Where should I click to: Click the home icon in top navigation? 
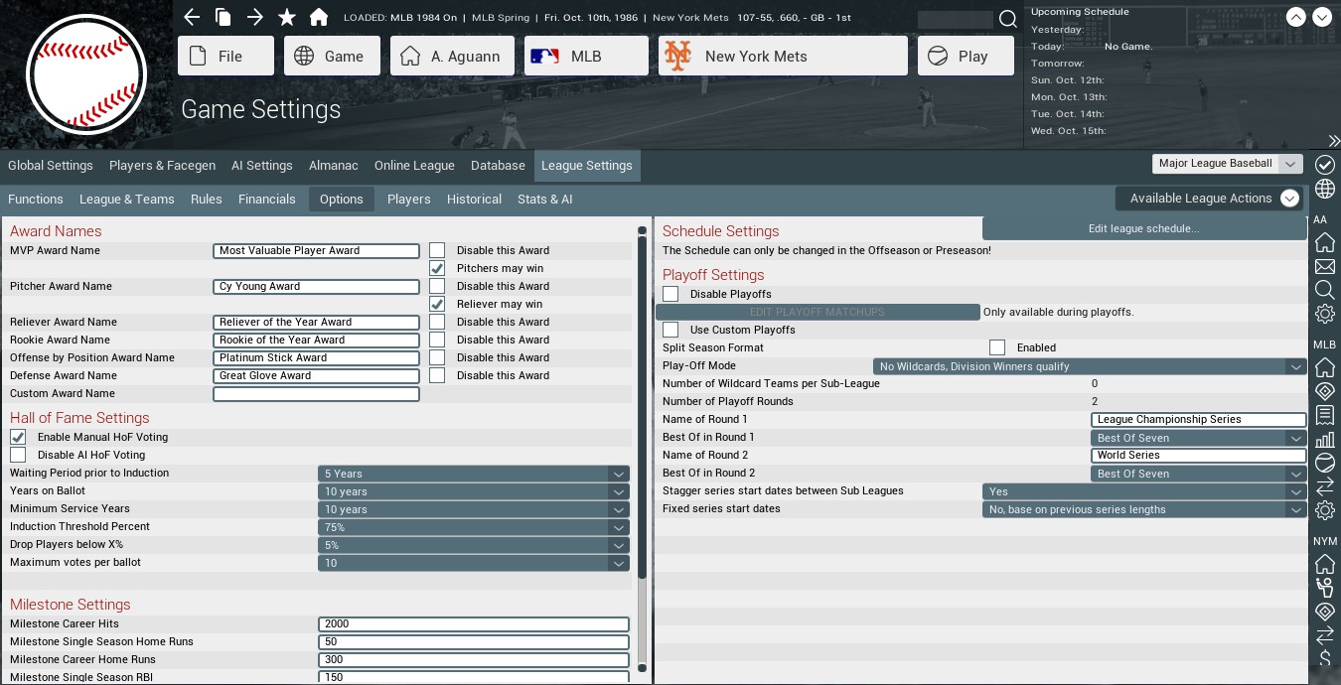(x=319, y=17)
